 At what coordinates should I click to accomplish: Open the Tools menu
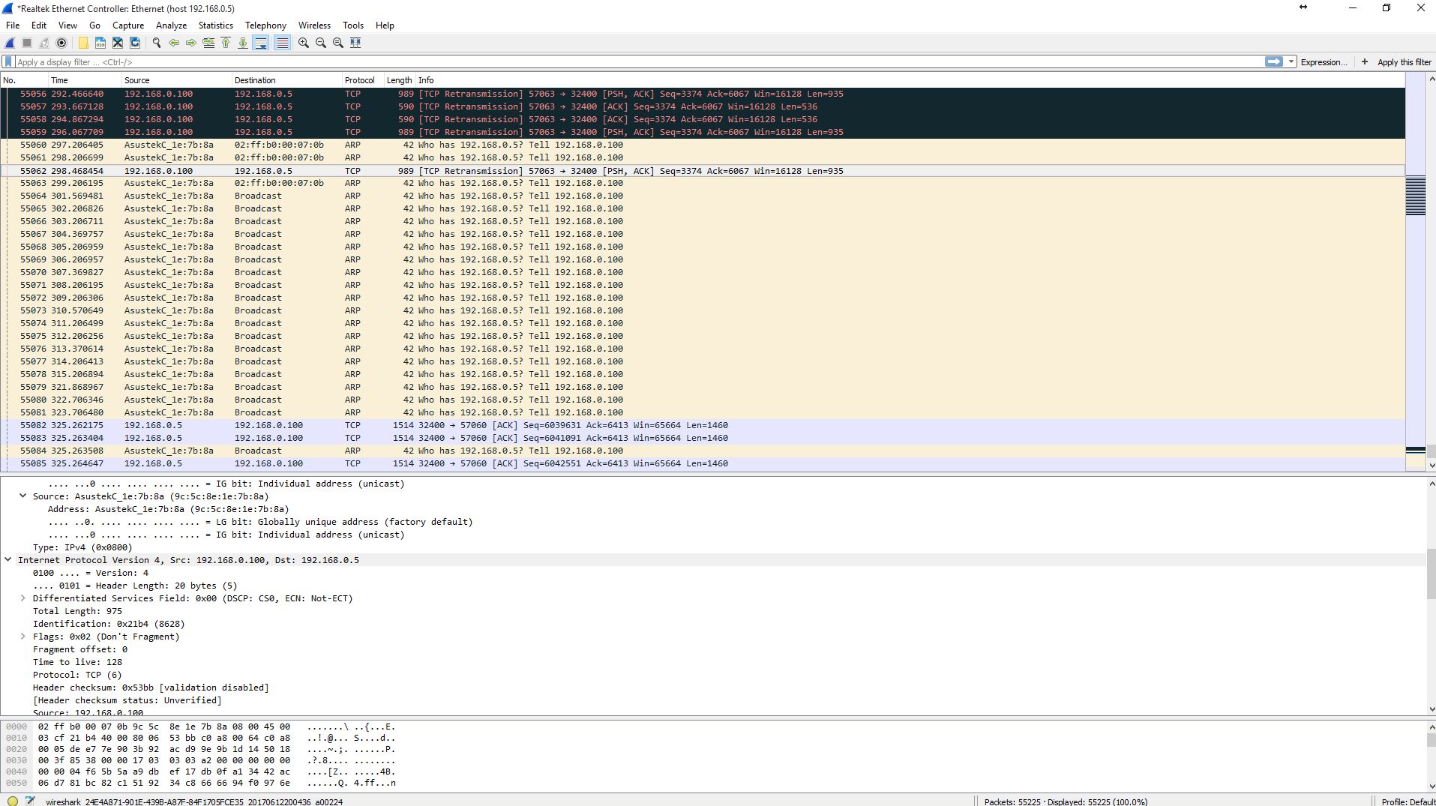pyautogui.click(x=353, y=25)
